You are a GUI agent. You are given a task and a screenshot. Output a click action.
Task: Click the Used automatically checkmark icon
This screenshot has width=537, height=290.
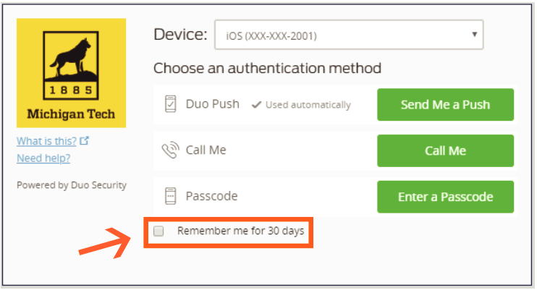click(256, 105)
